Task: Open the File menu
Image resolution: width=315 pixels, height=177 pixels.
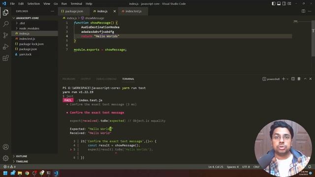Action: point(12,3)
